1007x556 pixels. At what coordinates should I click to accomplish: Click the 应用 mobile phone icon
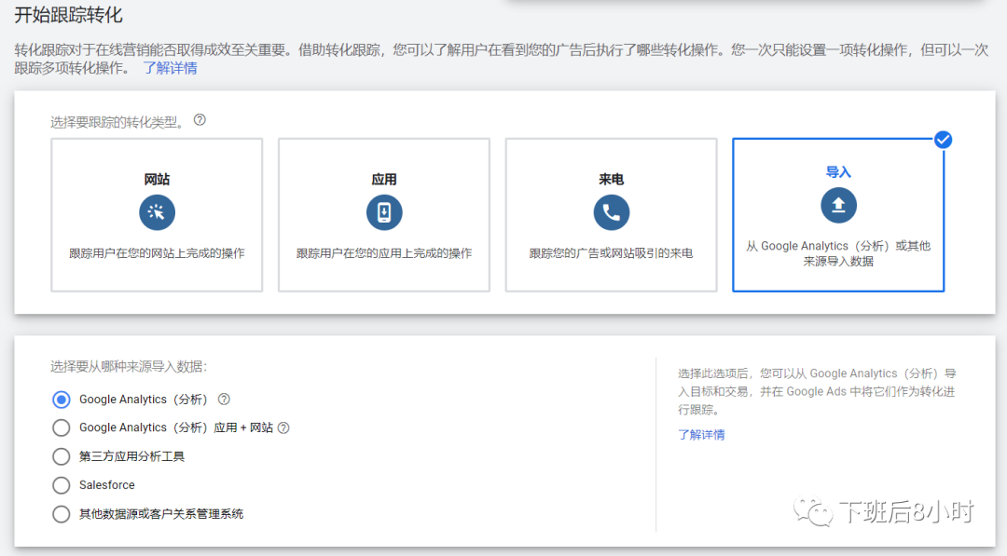(384, 212)
